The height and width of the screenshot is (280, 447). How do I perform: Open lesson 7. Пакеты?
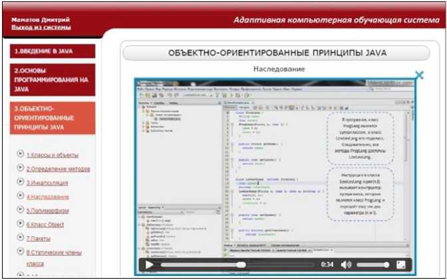pyautogui.click(x=39, y=239)
